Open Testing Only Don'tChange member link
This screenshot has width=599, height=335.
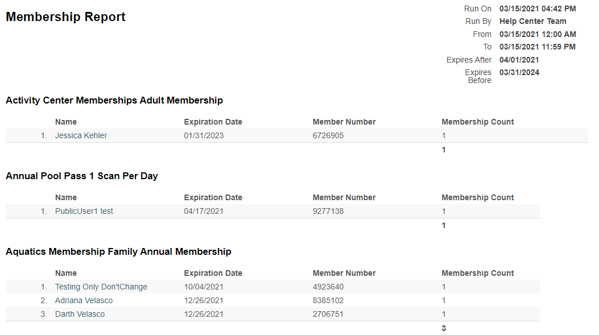101,287
